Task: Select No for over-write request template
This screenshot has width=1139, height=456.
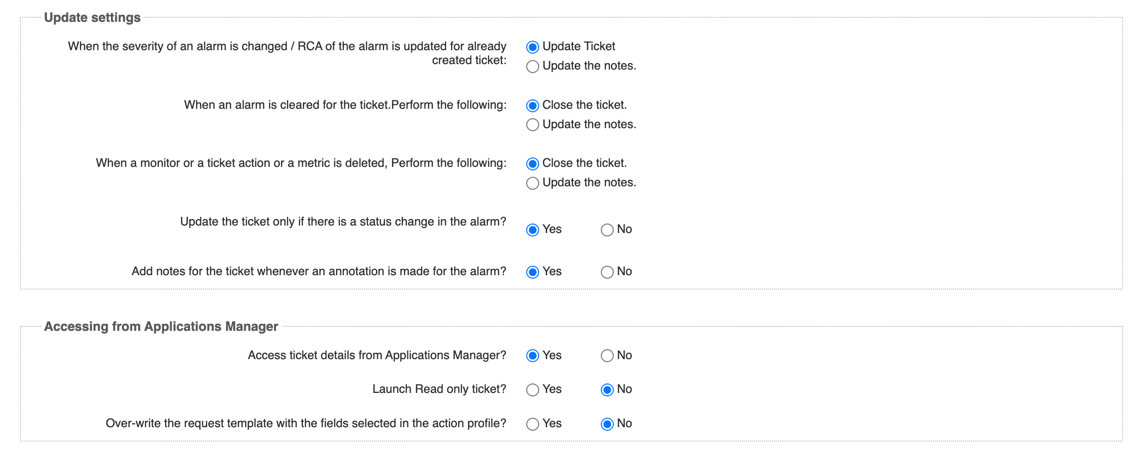Action: click(607, 424)
